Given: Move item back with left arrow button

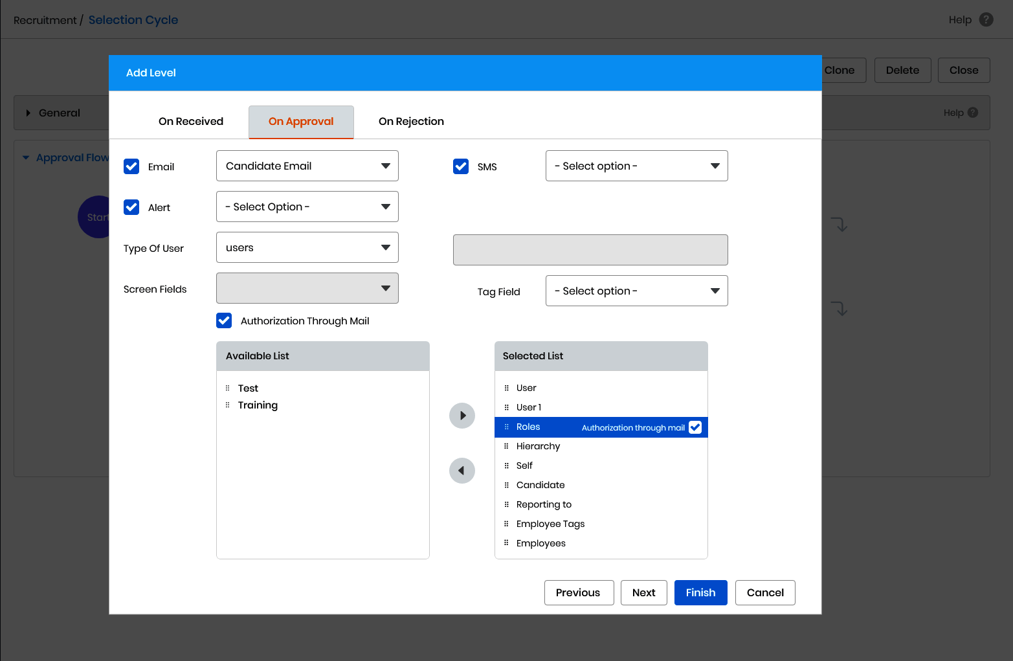Looking at the screenshot, I should click(x=462, y=471).
